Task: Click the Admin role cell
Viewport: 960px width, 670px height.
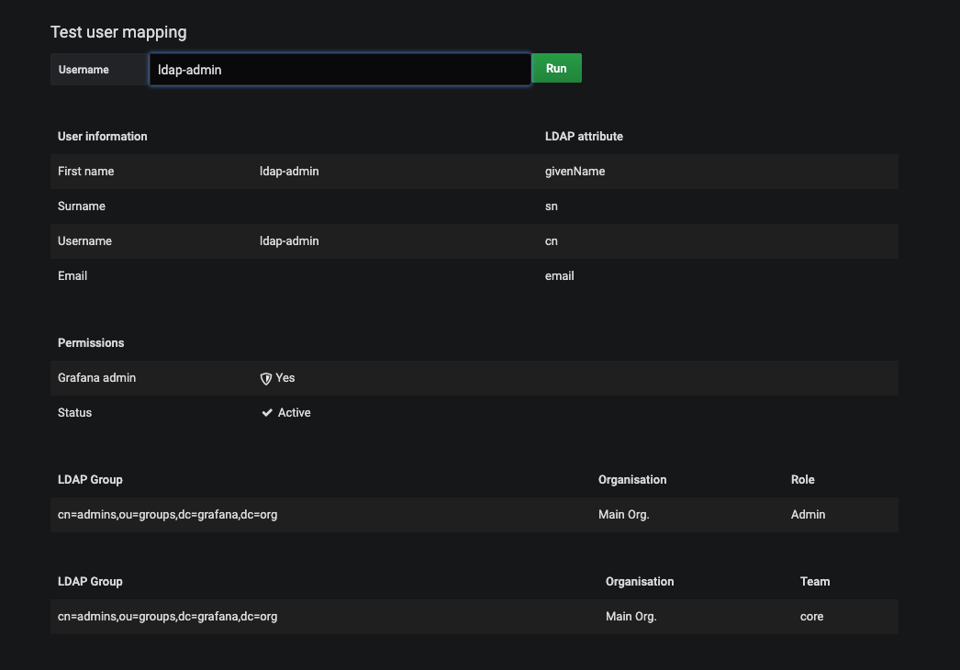Action: point(808,515)
